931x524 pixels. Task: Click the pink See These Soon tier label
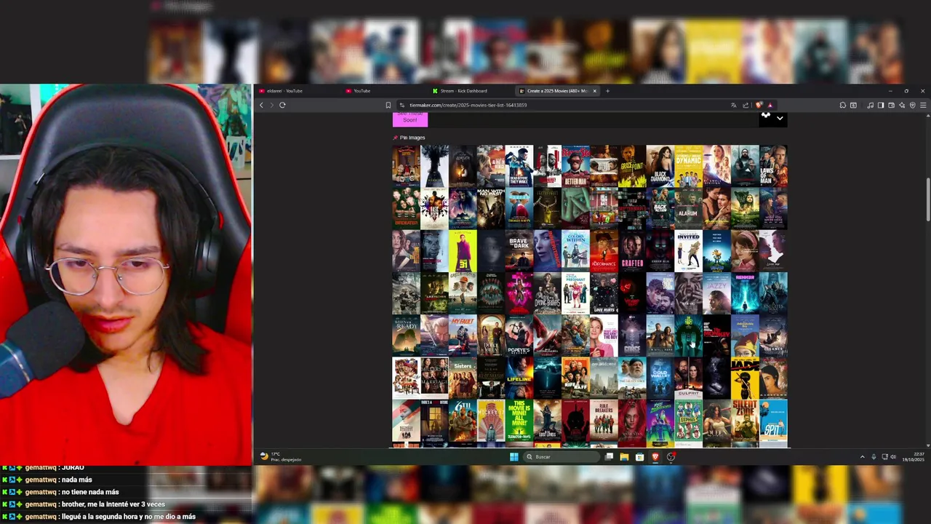410,119
